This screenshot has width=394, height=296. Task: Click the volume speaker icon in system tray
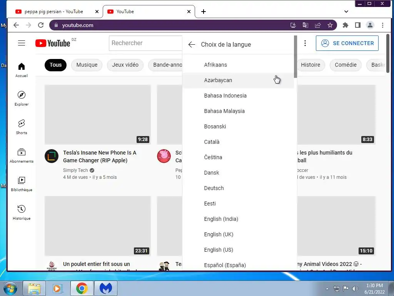(355, 288)
